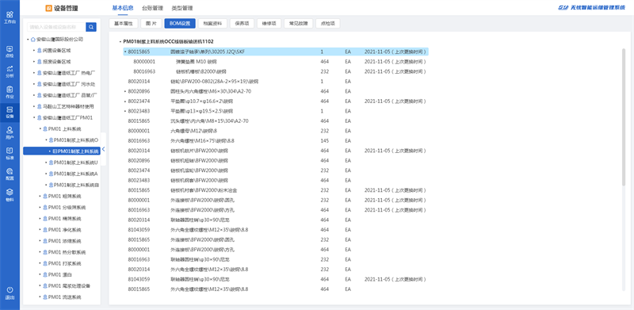Click the 退出 logout power icon

tap(10, 293)
